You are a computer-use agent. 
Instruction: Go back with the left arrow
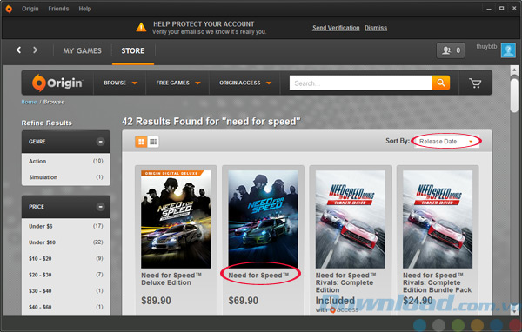click(18, 50)
